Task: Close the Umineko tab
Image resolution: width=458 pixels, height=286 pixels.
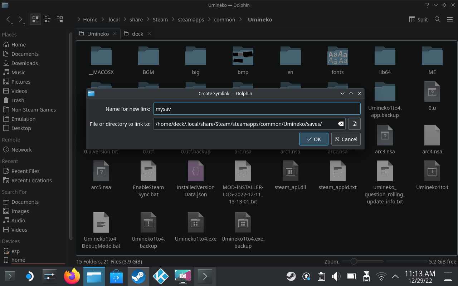Action: click(x=115, y=34)
